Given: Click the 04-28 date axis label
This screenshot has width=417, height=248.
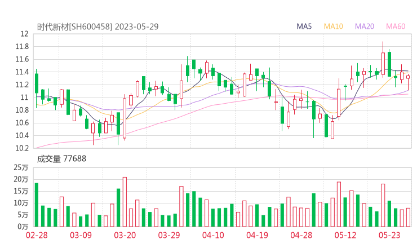Looking at the screenshot, I should [301, 235].
